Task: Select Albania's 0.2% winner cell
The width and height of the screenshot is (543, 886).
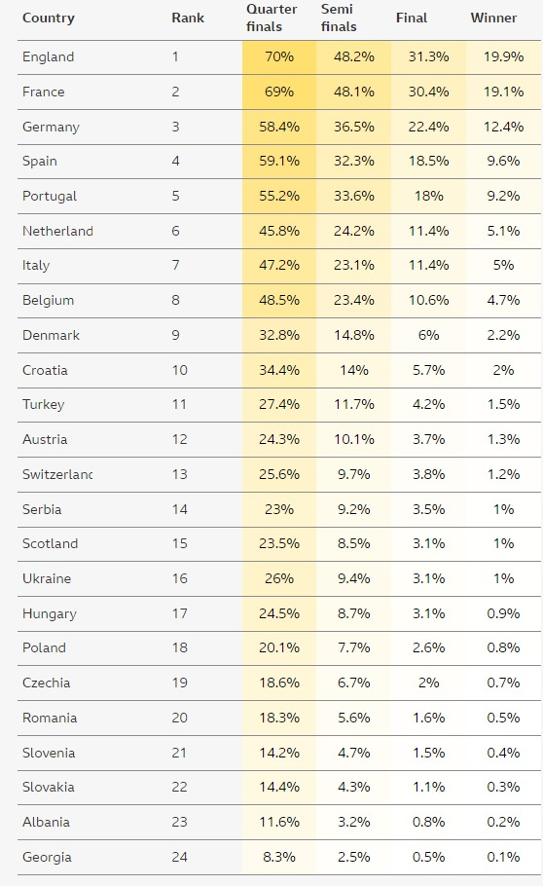Action: [x=503, y=822]
